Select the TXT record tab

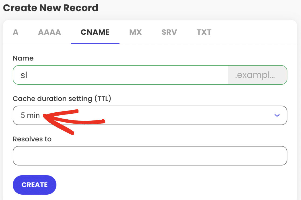pyautogui.click(x=204, y=32)
